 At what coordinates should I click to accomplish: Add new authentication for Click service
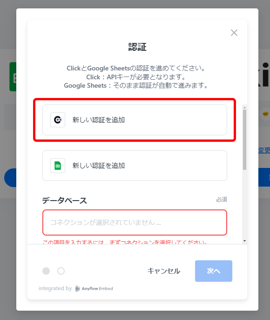(x=135, y=120)
